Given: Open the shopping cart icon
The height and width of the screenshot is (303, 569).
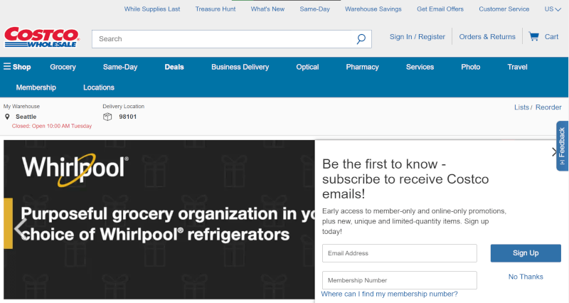Looking at the screenshot, I should pos(533,36).
